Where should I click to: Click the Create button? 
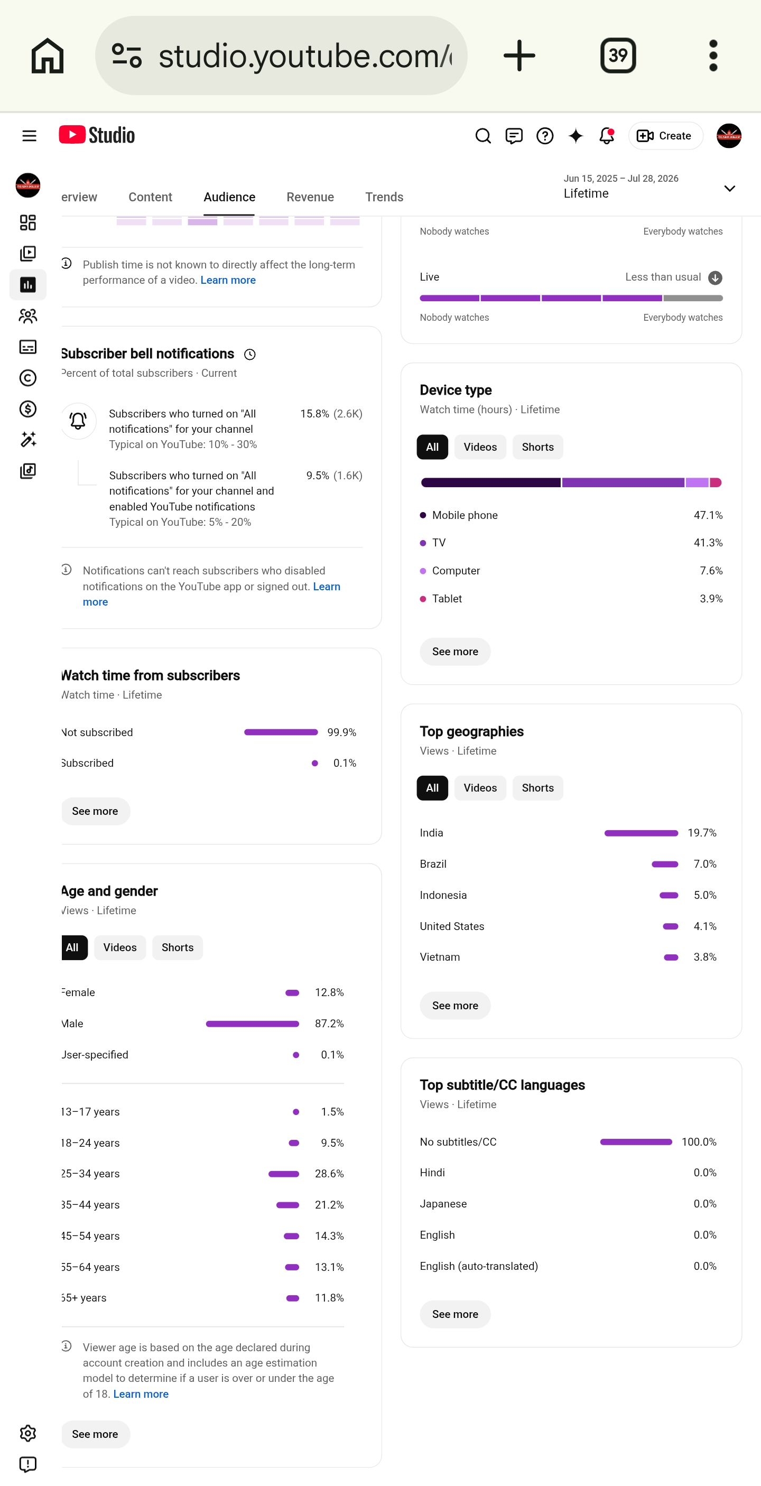[665, 136]
